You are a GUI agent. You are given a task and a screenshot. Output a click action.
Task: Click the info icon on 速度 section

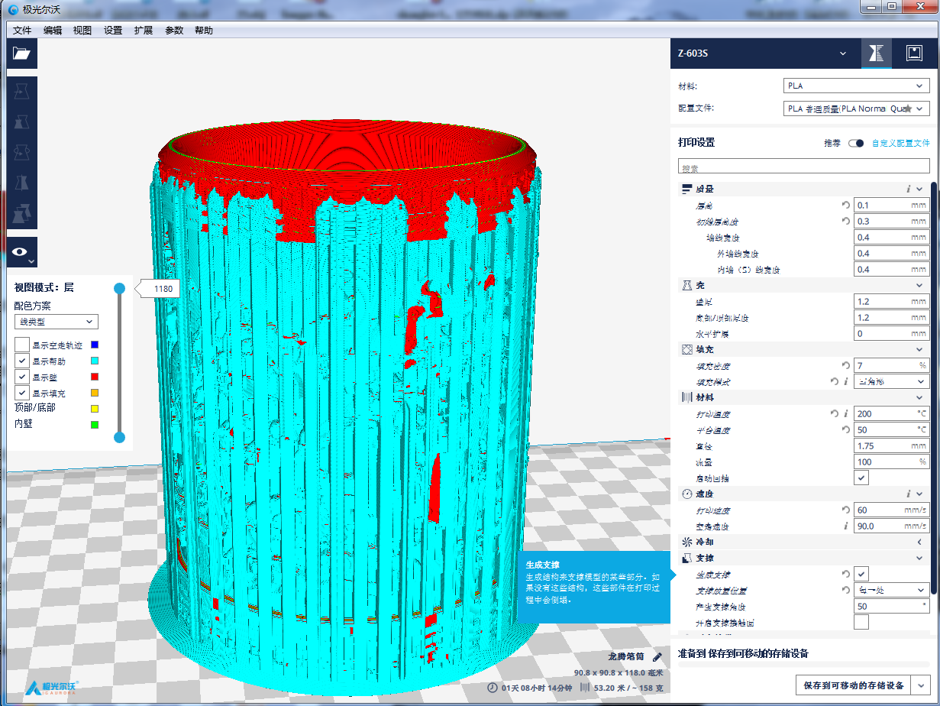[x=908, y=494]
